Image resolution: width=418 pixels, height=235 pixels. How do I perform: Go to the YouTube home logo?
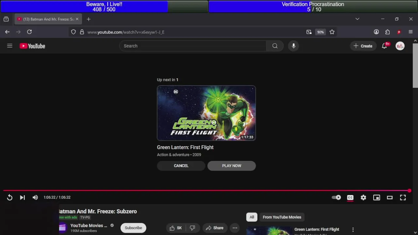(32, 46)
